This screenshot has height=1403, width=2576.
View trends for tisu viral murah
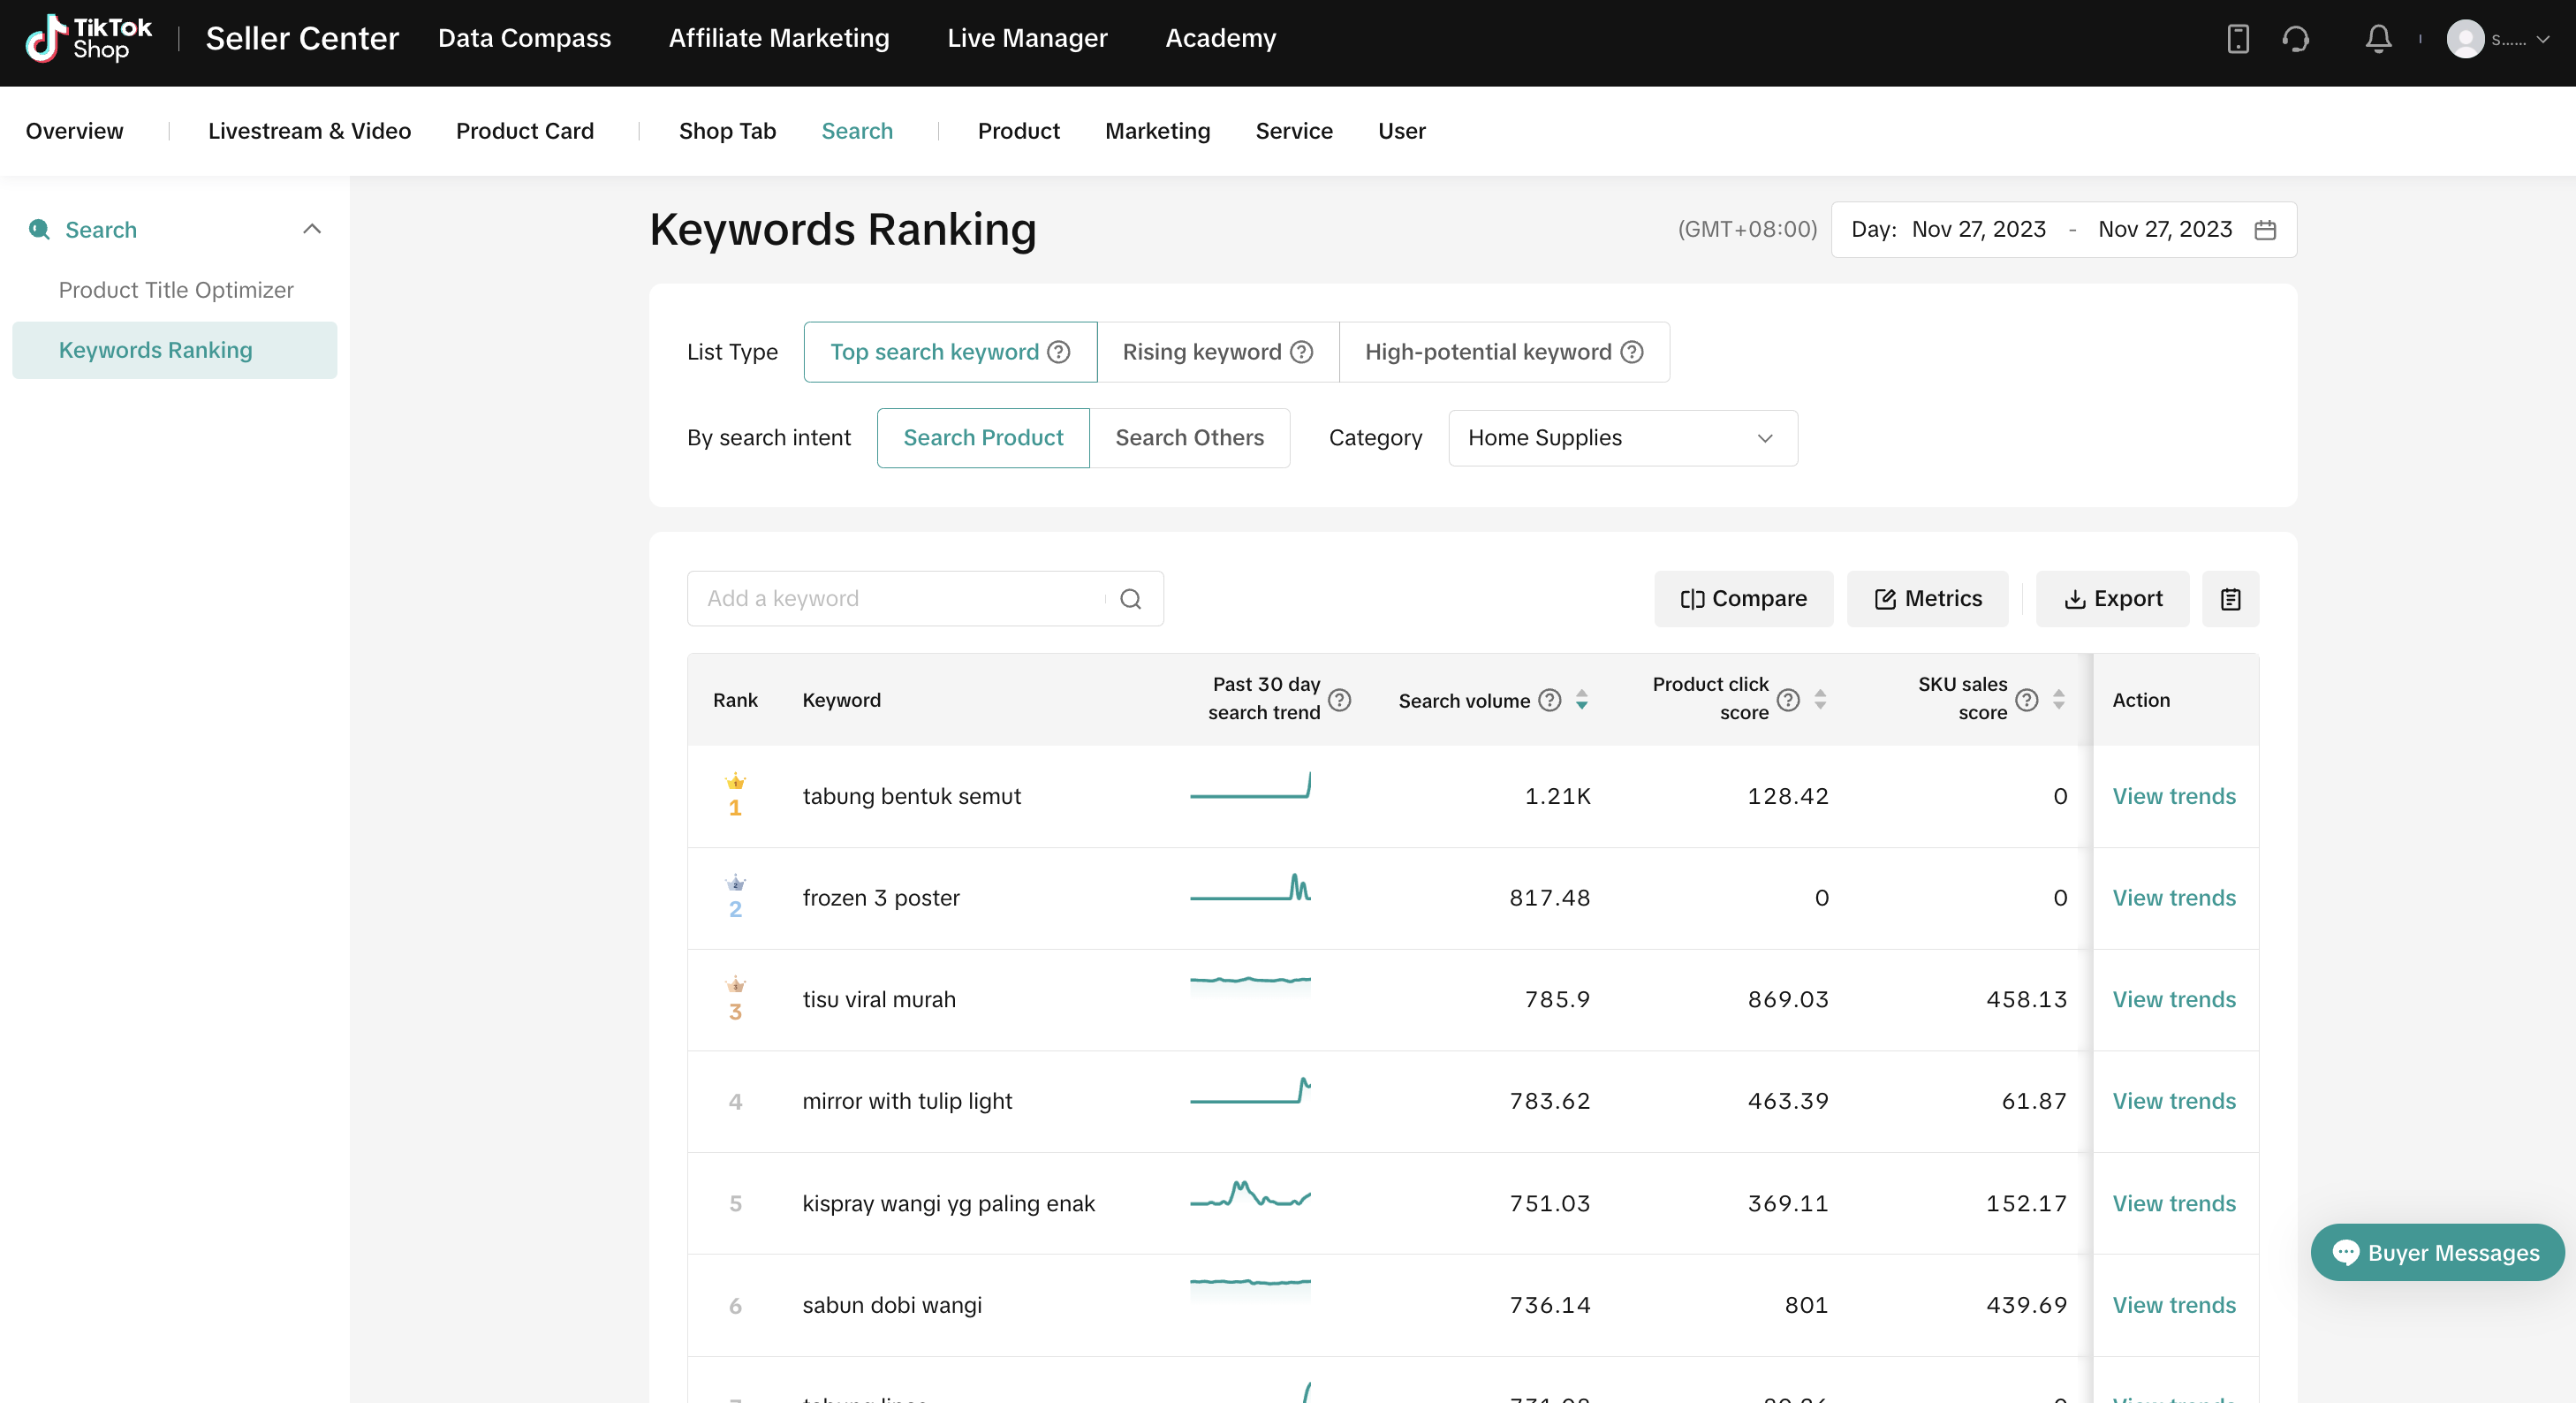2174,999
